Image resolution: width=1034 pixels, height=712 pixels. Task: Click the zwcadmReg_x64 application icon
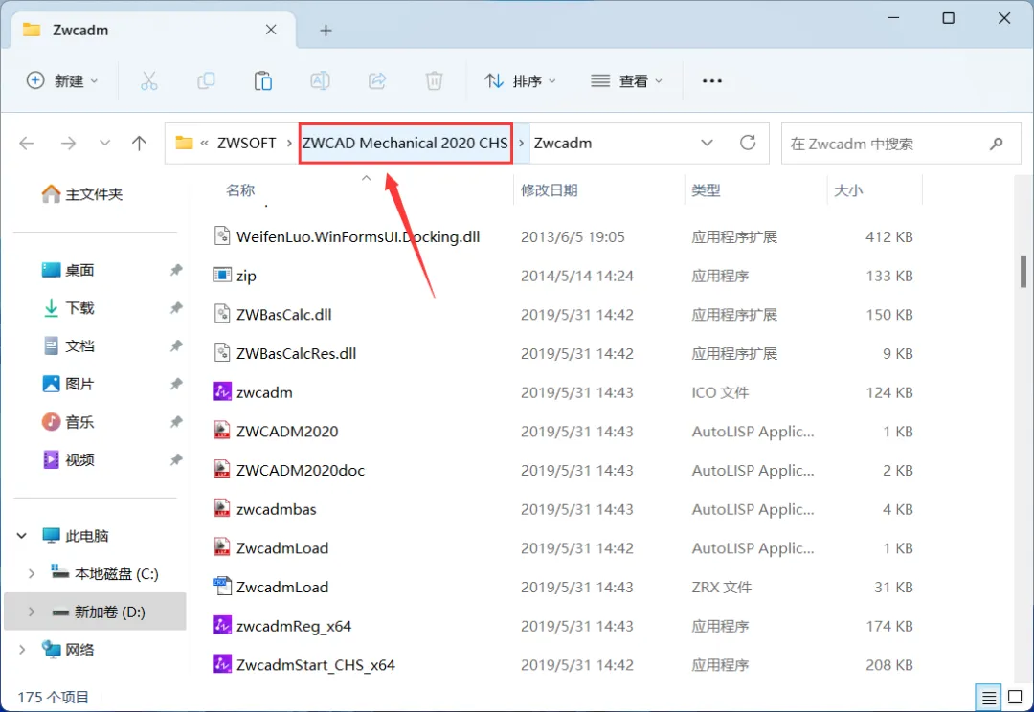point(221,625)
